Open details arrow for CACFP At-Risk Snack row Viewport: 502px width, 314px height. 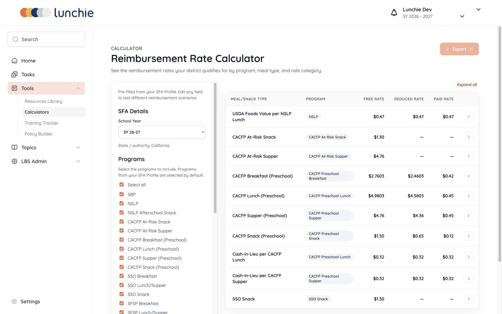coord(468,137)
